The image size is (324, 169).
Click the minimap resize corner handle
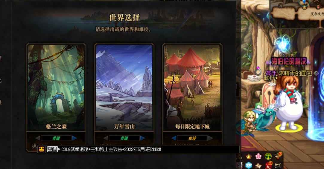point(273,26)
